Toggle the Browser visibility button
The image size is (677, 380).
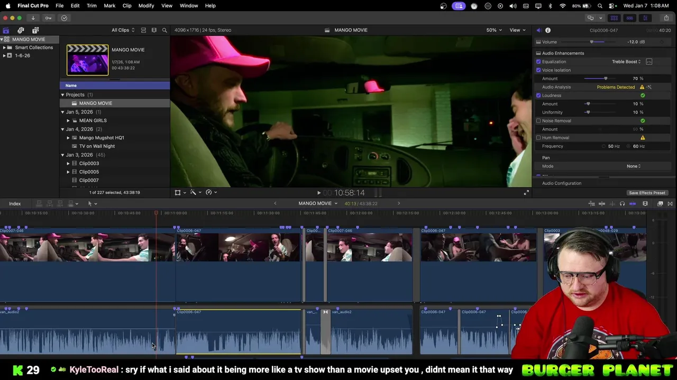(x=614, y=18)
